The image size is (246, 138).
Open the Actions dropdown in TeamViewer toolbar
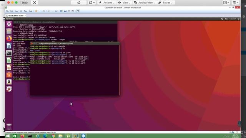[x=107, y=3]
